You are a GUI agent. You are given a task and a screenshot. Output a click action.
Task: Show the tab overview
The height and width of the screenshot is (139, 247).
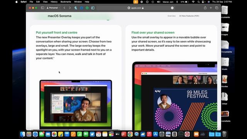pyautogui.click(x=217, y=8)
